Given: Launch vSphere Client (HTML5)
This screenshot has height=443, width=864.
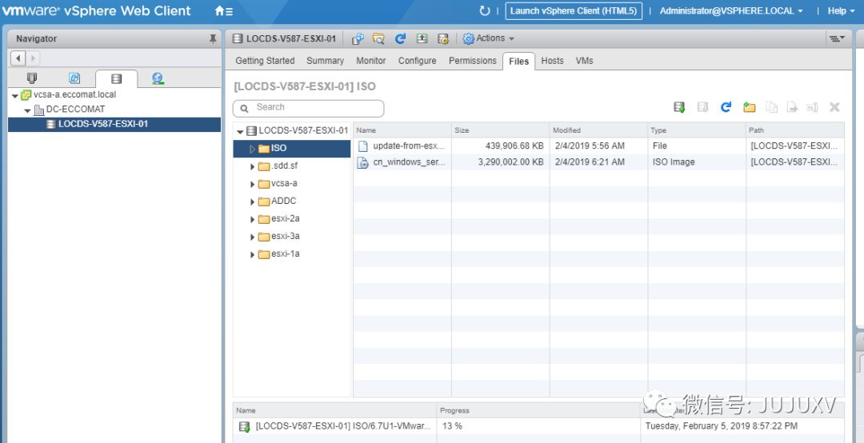Looking at the screenshot, I should pos(574,11).
